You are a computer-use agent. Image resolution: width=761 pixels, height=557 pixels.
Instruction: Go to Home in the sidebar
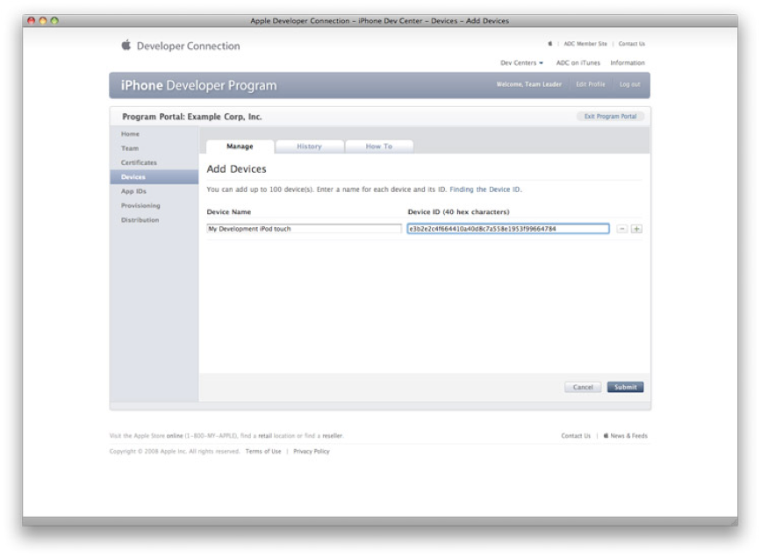(130, 134)
